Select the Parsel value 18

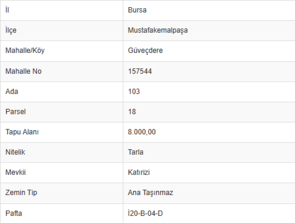pos(132,112)
